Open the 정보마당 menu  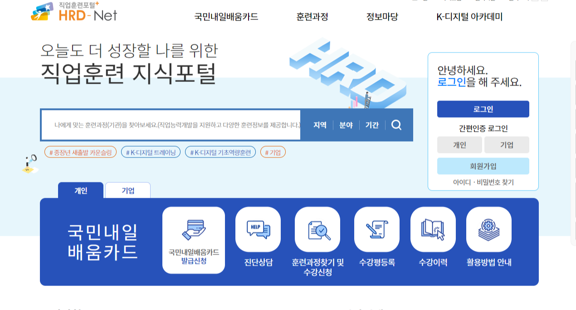pyautogui.click(x=382, y=17)
